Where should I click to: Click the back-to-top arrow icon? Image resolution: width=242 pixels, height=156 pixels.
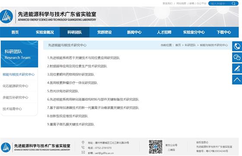(x=237, y=79)
